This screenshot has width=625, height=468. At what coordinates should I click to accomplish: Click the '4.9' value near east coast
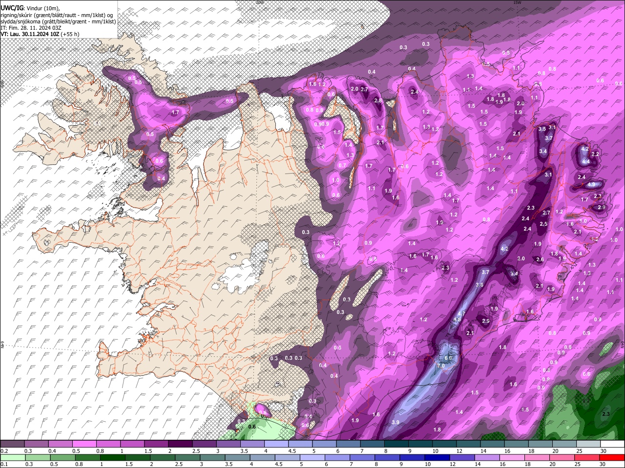click(x=591, y=185)
